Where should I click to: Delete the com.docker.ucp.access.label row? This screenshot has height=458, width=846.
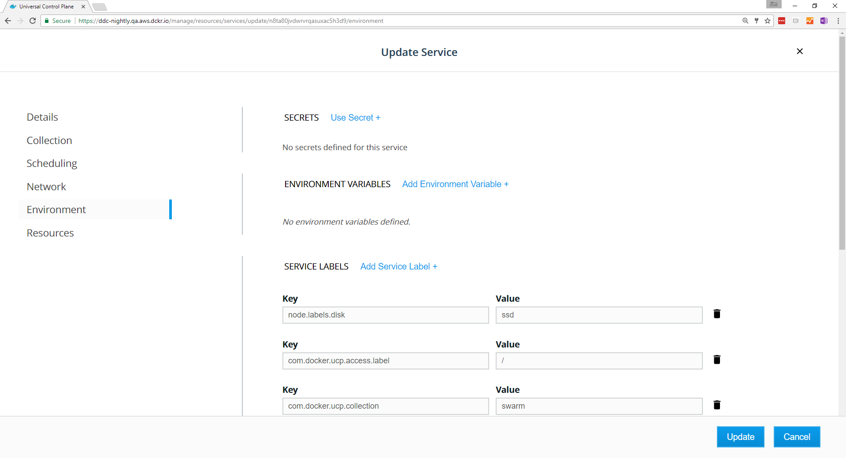tap(717, 360)
